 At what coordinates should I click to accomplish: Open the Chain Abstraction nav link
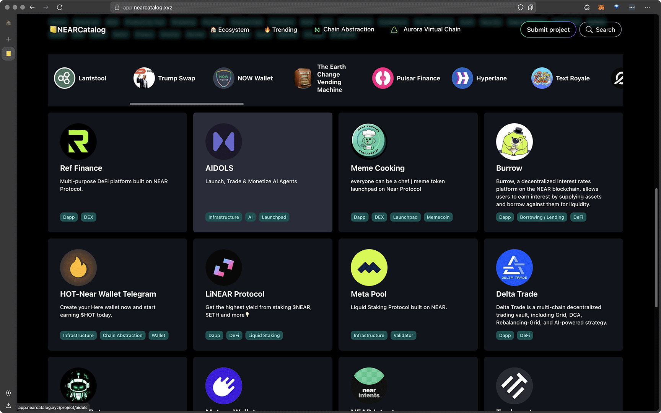coord(344,29)
